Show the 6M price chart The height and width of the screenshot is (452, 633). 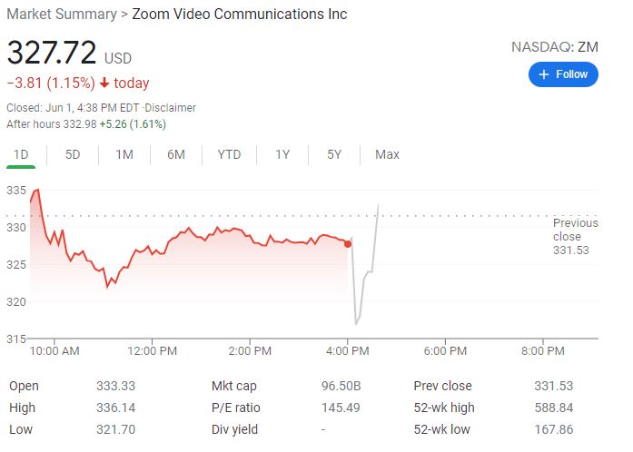(176, 154)
